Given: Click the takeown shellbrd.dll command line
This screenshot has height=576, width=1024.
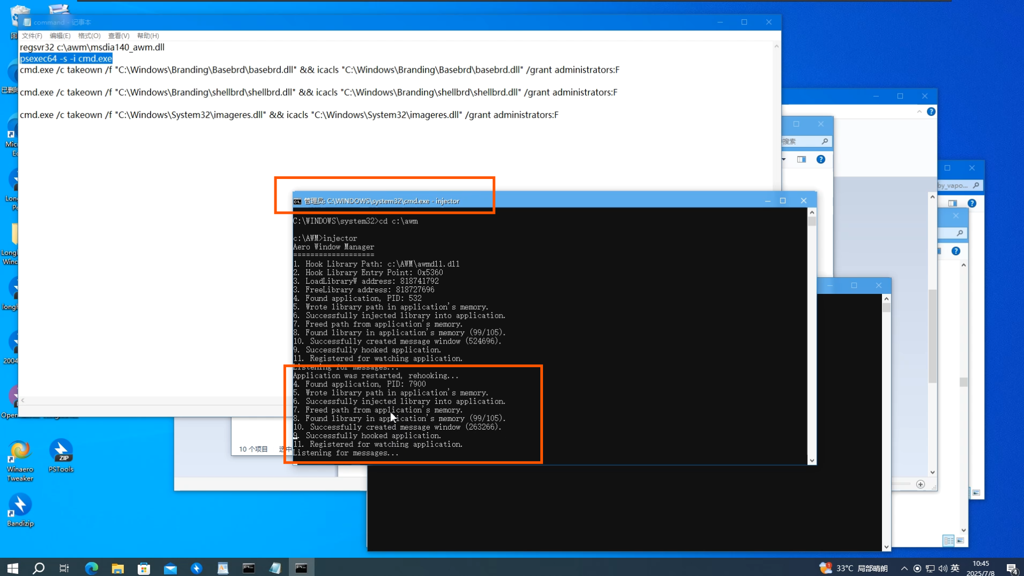Looking at the screenshot, I should (x=318, y=92).
